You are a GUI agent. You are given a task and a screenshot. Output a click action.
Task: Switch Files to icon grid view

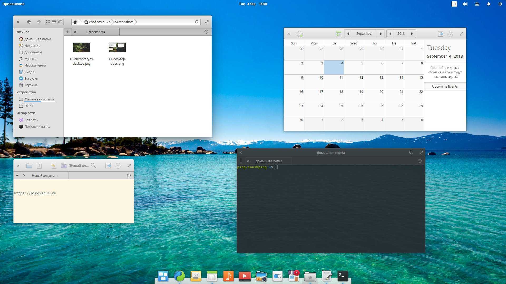[48, 22]
